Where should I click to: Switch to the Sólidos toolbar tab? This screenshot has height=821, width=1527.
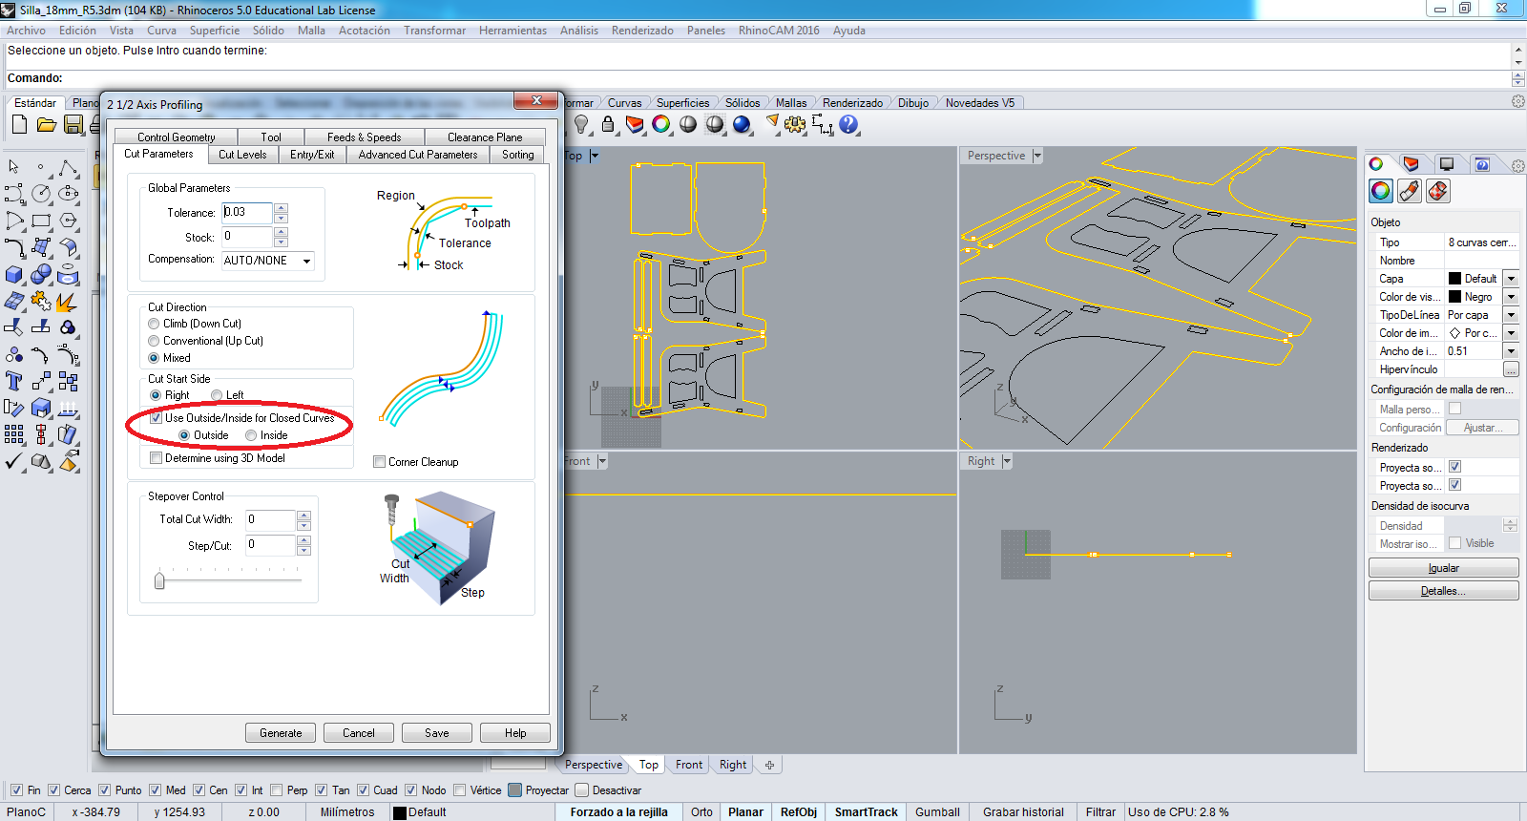coord(743,103)
